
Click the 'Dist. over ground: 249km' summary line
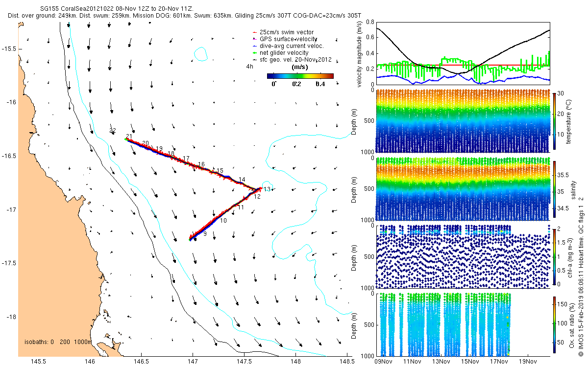pos(185,16)
